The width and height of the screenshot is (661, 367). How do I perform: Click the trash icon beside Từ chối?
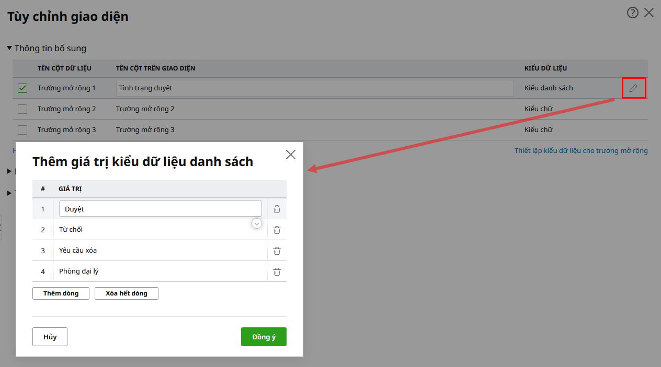pyautogui.click(x=277, y=230)
